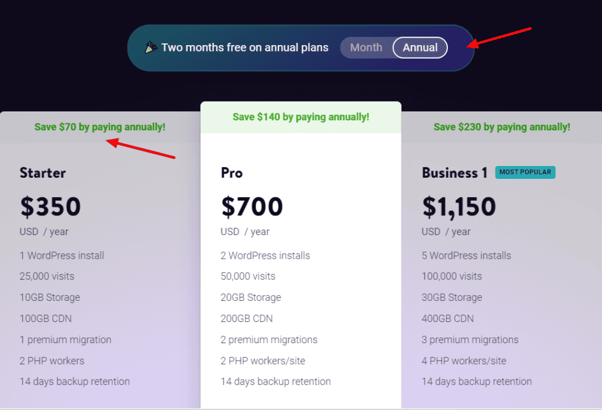Viewport: 602px width, 410px height.
Task: Select '50,000 visits' on the Pro plan
Action: coord(248,276)
